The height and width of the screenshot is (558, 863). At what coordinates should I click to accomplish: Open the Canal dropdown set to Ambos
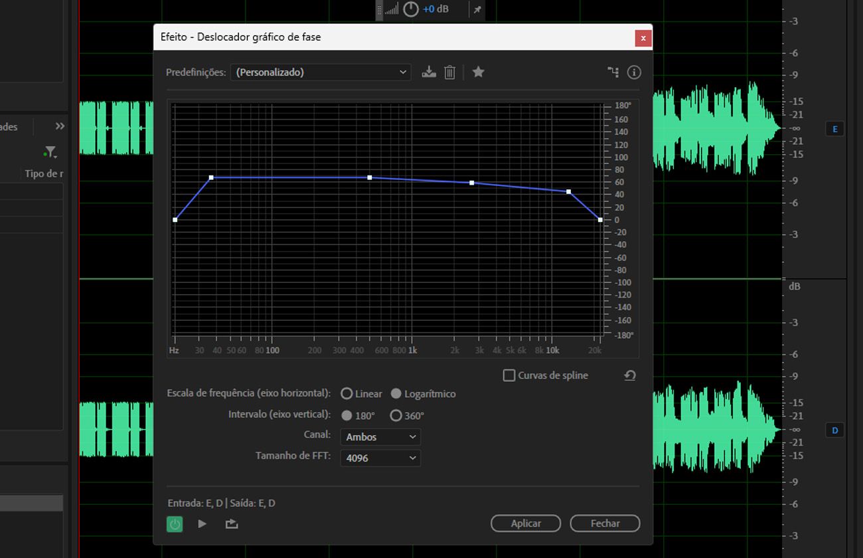[x=380, y=436]
